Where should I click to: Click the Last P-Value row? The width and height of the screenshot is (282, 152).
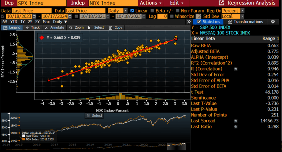[235, 109]
